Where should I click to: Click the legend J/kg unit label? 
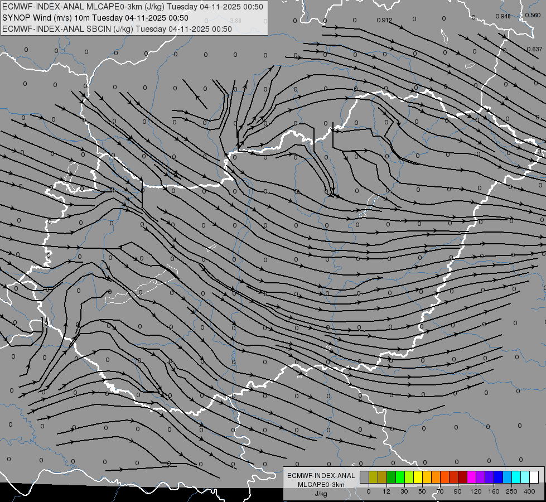(321, 494)
